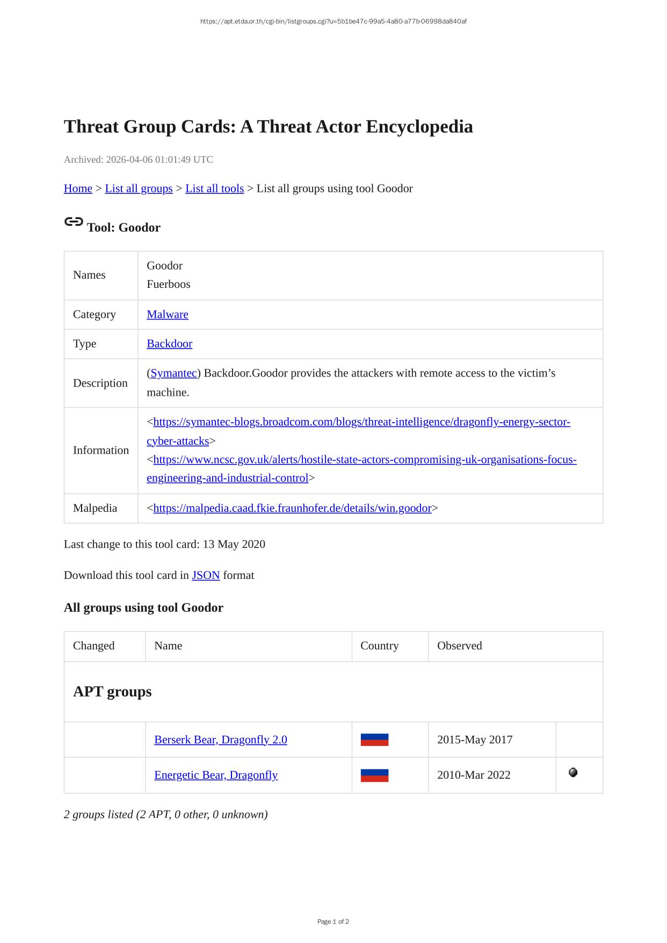This screenshot has width=667, height=943.
Task: Click the Country column header
Action: click(379, 645)
